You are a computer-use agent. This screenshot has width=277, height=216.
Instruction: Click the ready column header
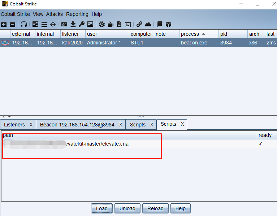267,135
